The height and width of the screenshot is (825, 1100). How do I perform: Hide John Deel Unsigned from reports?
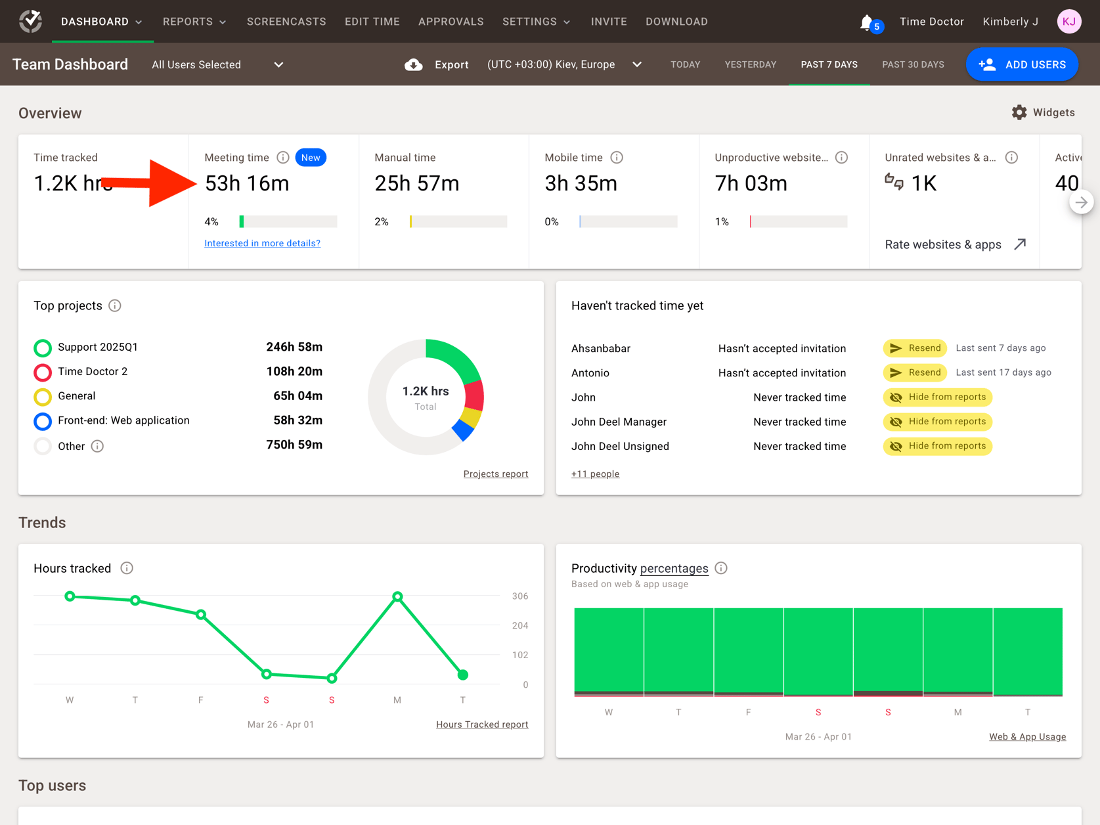point(937,446)
